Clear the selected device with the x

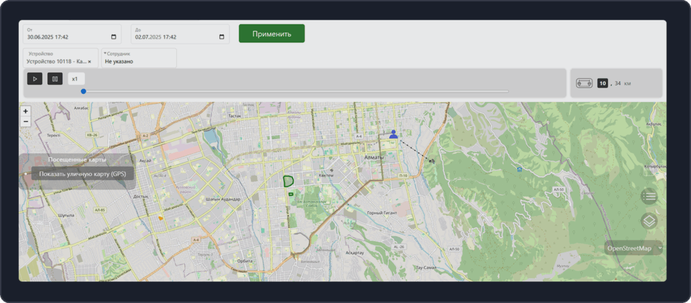pyautogui.click(x=90, y=61)
